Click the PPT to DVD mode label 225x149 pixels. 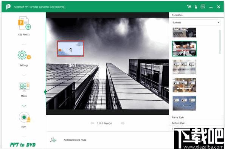[23, 145]
